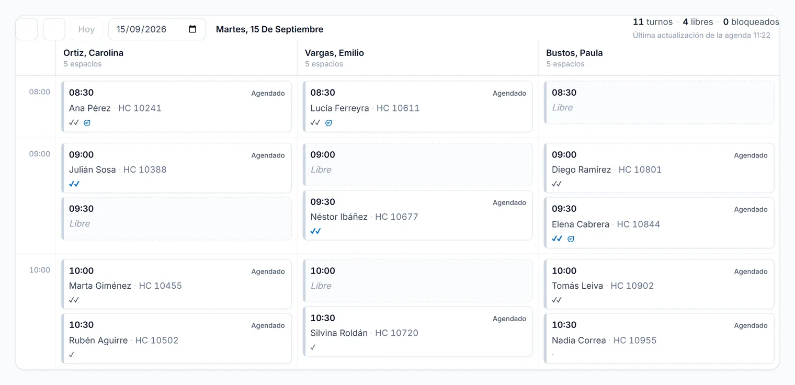Click the 08:00 hour label in the time gutter

(40, 92)
